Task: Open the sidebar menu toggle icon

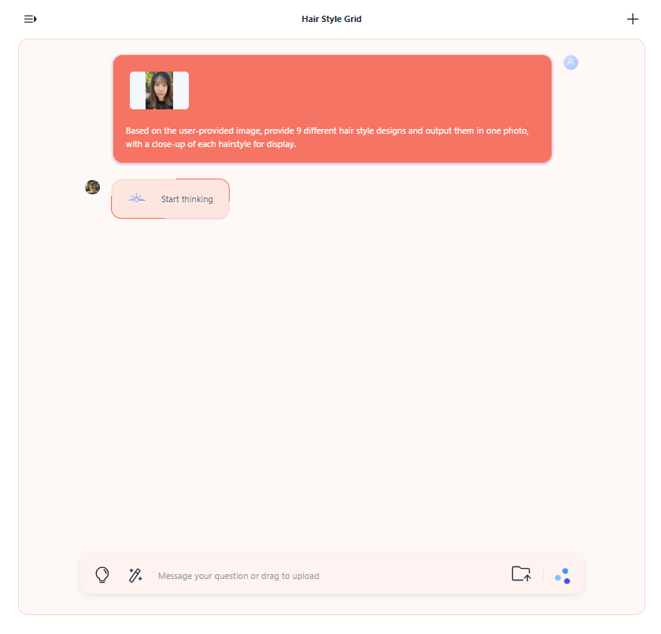Action: click(x=31, y=19)
